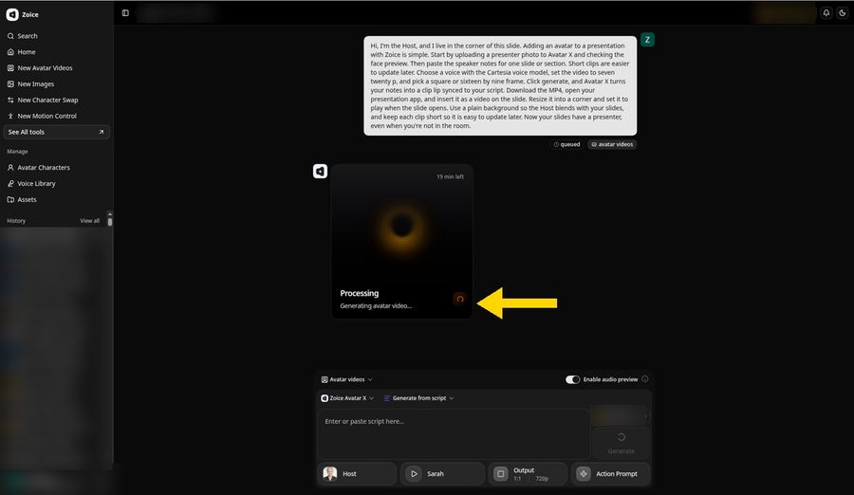Image resolution: width=854 pixels, height=495 pixels.
Task: Click the Zoice logo in sidebar
Action: 12,15
